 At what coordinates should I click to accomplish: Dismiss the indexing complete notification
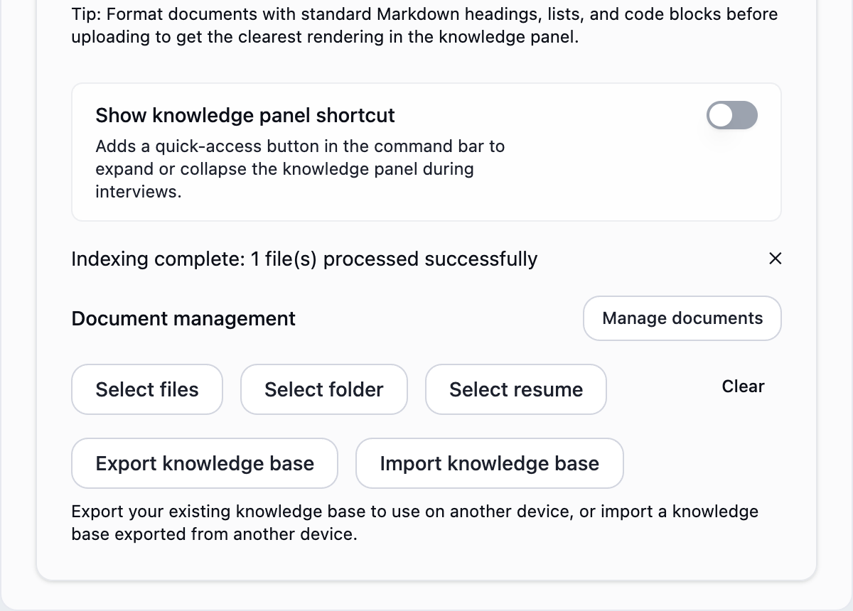coord(776,259)
